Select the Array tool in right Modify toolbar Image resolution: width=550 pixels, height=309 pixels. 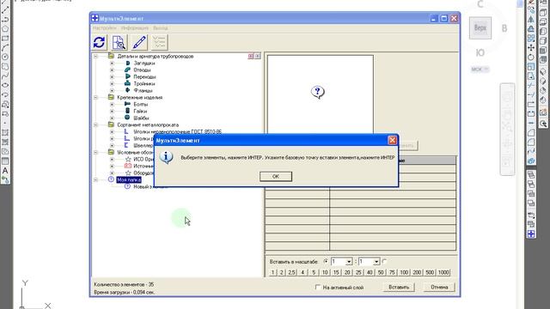531,38
